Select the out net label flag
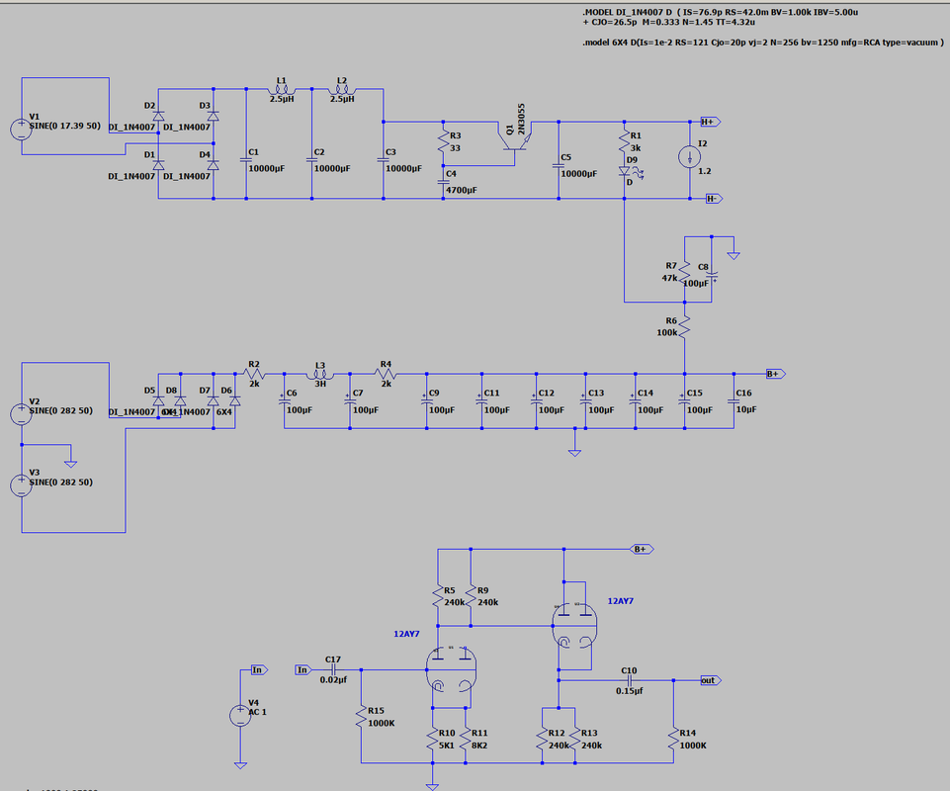Viewport: 950px width, 791px height. click(711, 680)
